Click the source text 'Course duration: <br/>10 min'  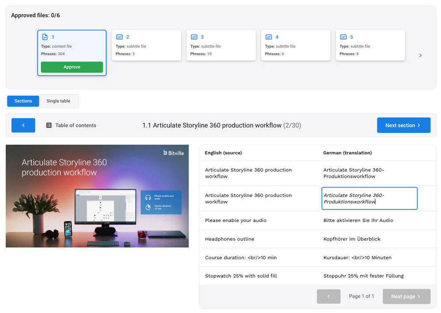point(241,257)
